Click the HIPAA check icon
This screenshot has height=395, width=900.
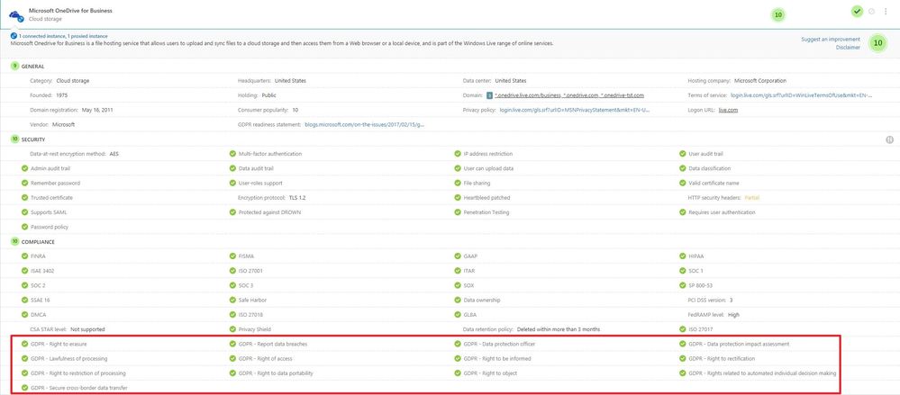click(x=683, y=256)
